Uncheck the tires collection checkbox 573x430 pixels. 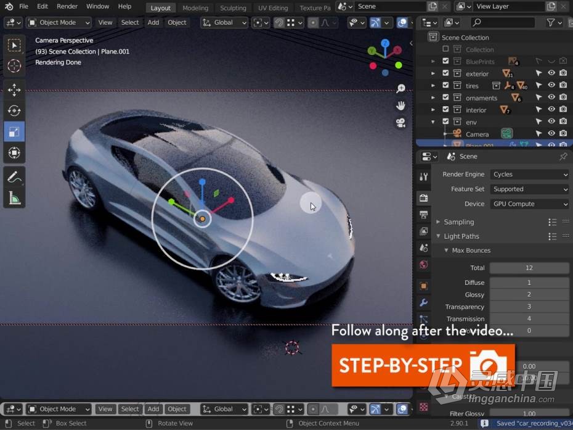point(445,85)
